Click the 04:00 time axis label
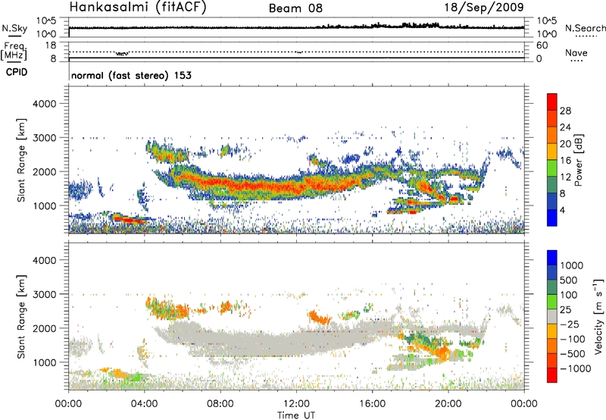 point(145,404)
